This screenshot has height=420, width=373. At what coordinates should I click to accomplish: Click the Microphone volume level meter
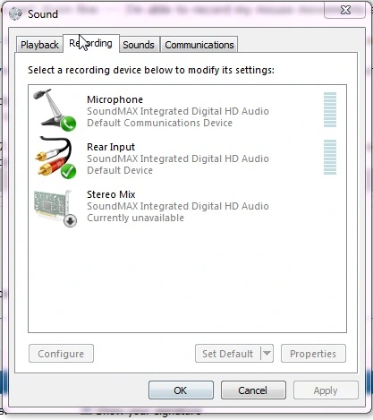330,109
